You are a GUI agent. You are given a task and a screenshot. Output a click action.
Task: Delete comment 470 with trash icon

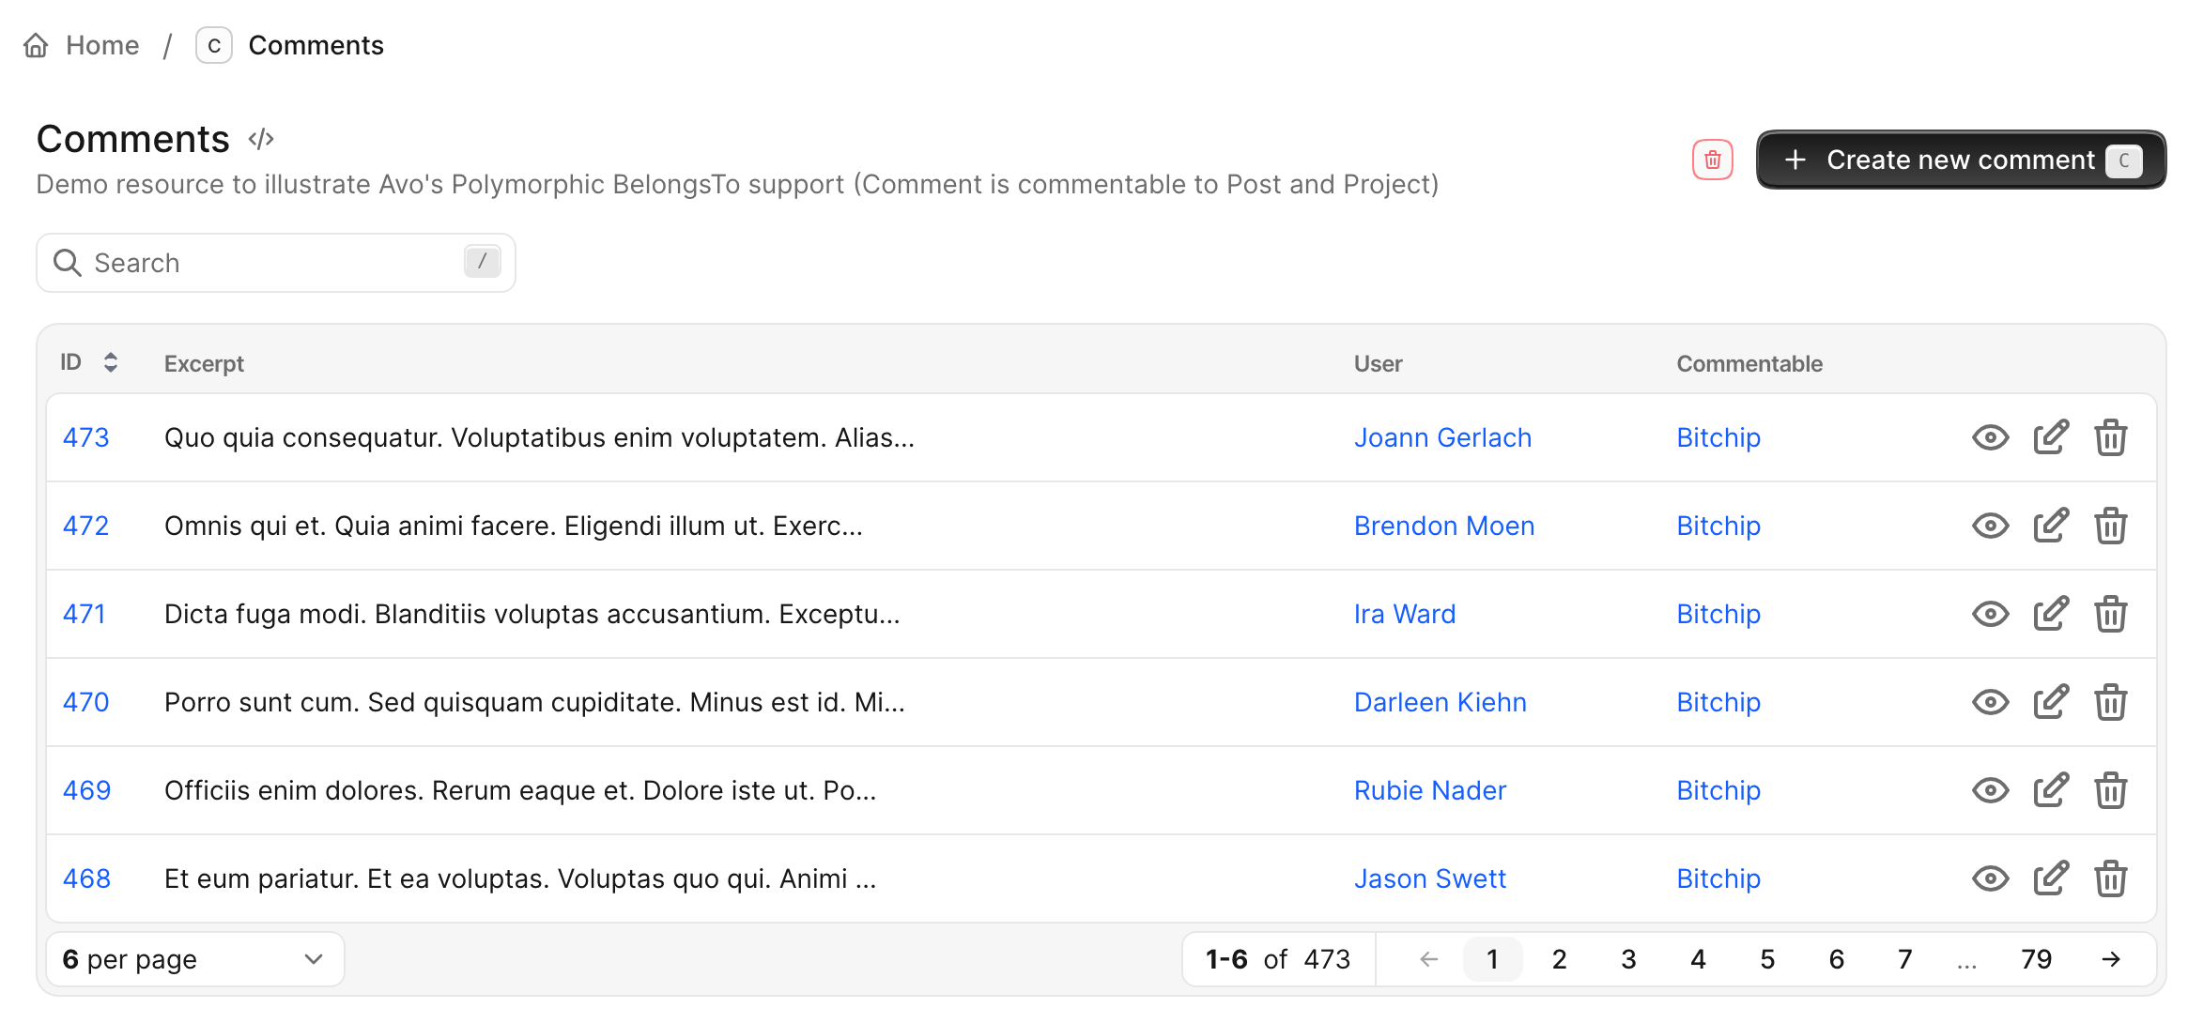point(2110,702)
